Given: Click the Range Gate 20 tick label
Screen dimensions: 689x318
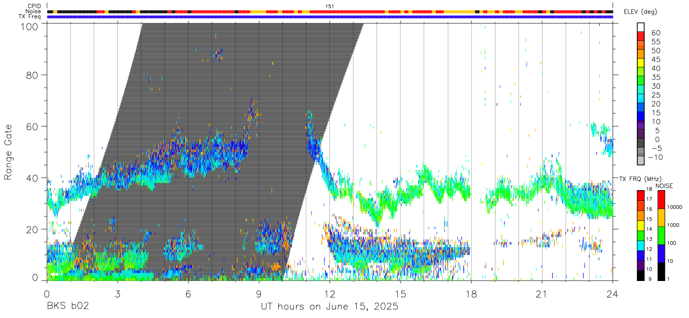Looking at the screenshot, I should point(31,229).
